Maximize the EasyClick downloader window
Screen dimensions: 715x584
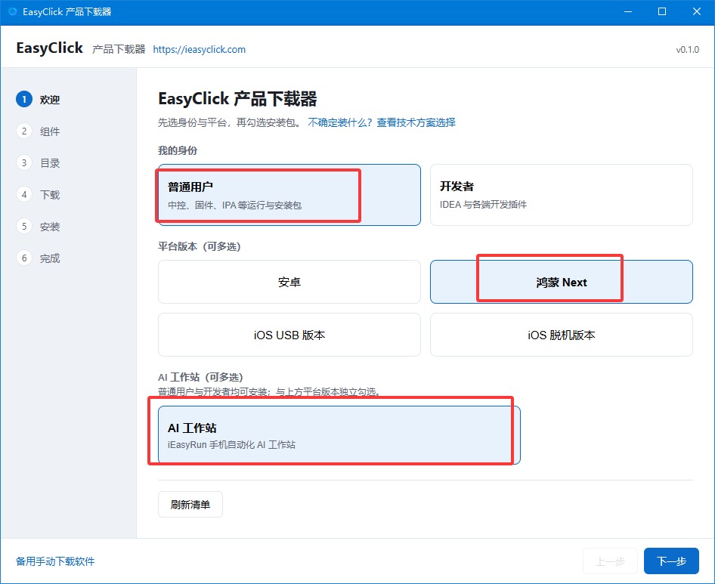(x=662, y=11)
